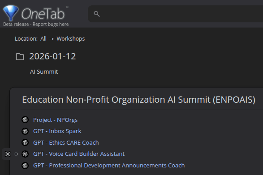Open 'GPT - Voice Card Builder Assistant' link
The height and width of the screenshot is (175, 263).
(x=79, y=154)
